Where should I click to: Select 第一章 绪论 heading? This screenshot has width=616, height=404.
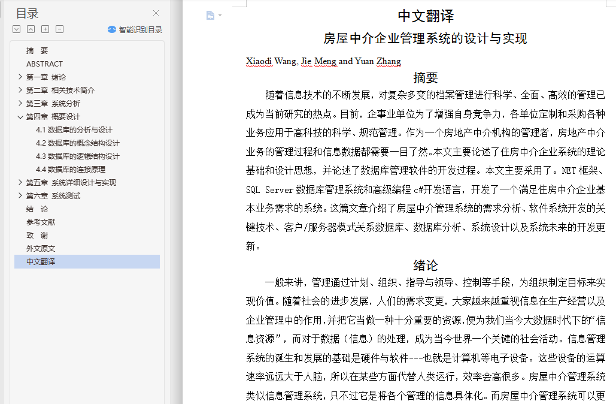click(46, 77)
